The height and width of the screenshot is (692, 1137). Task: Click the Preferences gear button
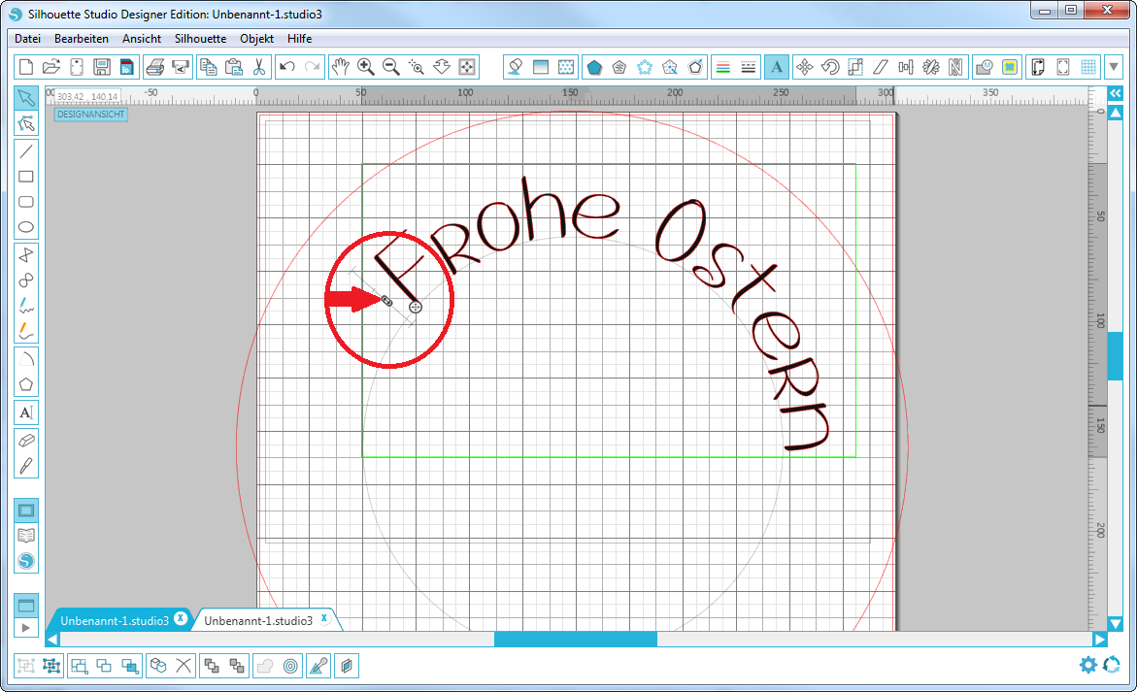(x=1088, y=665)
